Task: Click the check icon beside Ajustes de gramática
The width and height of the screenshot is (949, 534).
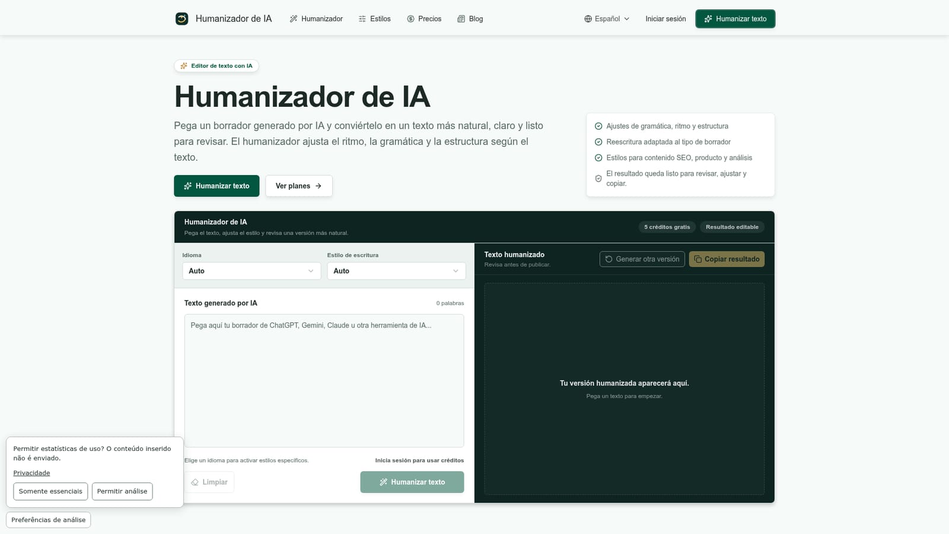Action: 598,126
